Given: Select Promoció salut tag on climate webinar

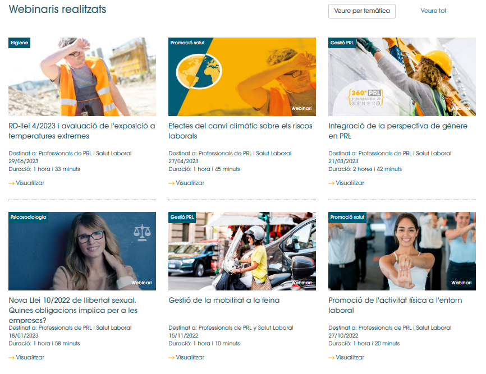Looking at the screenshot, I should click(187, 43).
